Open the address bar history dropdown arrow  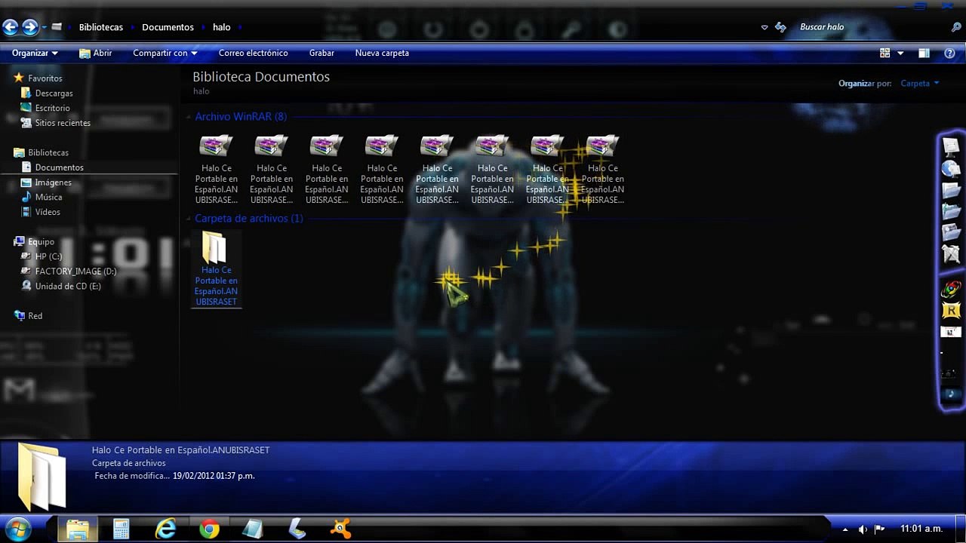[764, 27]
